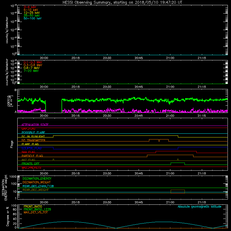231x231 pixels.
Task: Click the Absolute geomagnetic latitude label
Action: pyautogui.click(x=200, y=206)
